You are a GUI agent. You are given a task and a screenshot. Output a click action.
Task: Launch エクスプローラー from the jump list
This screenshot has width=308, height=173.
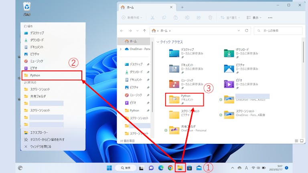(x=53, y=133)
